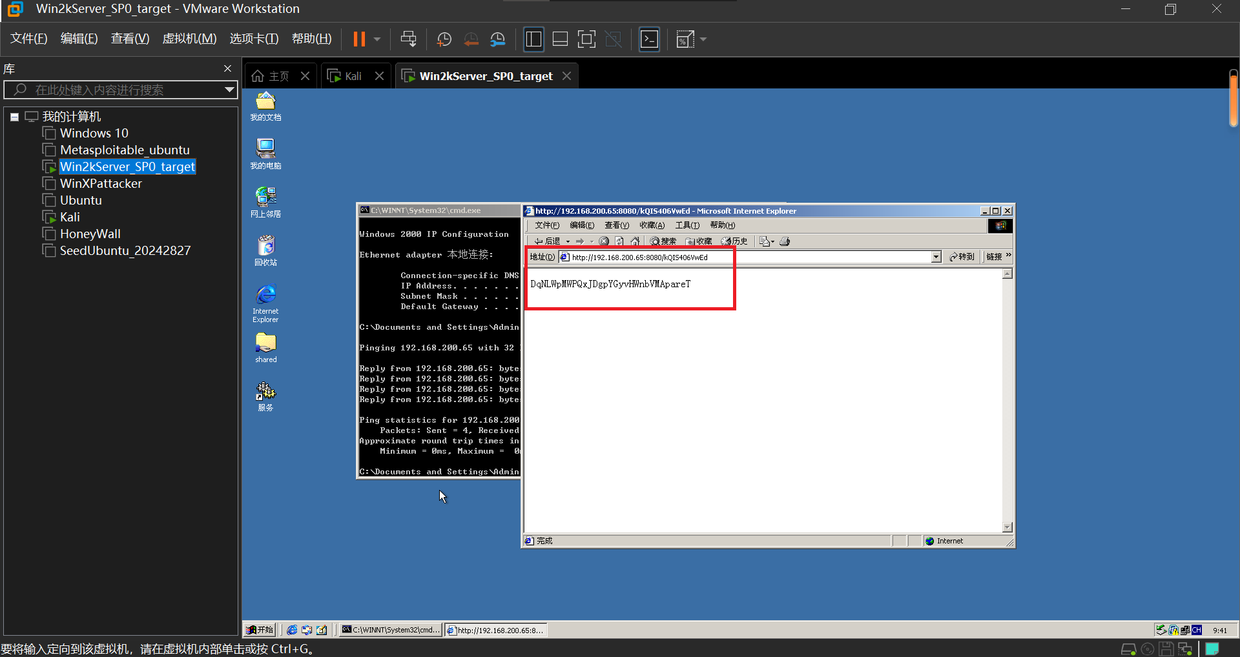Click the IE home button
The height and width of the screenshot is (657, 1240).
(x=635, y=241)
